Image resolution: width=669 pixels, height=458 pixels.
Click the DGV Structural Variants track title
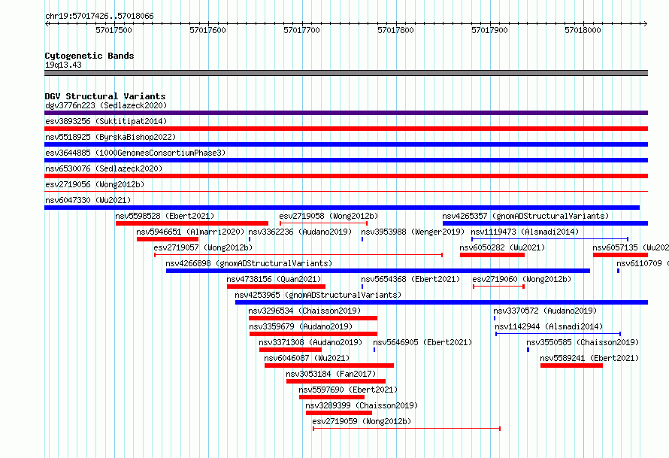pyautogui.click(x=105, y=96)
